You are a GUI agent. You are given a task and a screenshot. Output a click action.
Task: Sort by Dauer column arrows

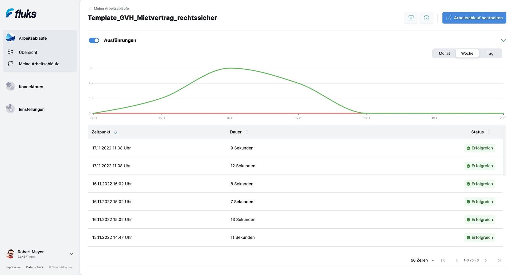tap(247, 132)
